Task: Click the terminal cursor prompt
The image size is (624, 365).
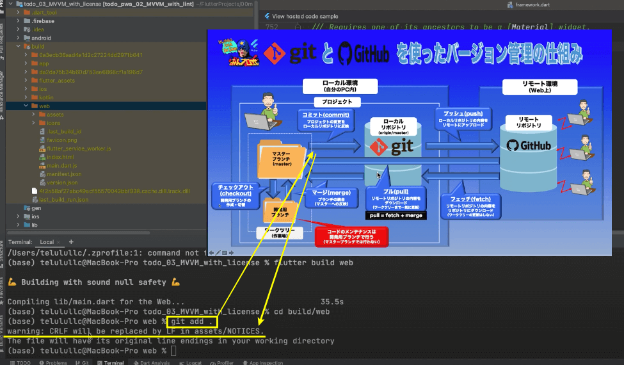Action: (x=173, y=351)
